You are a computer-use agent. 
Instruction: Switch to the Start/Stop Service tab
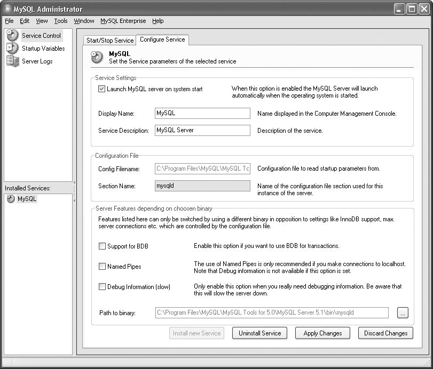(x=110, y=41)
